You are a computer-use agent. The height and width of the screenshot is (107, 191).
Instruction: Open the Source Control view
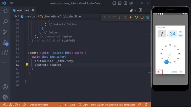click(x=5, y=32)
